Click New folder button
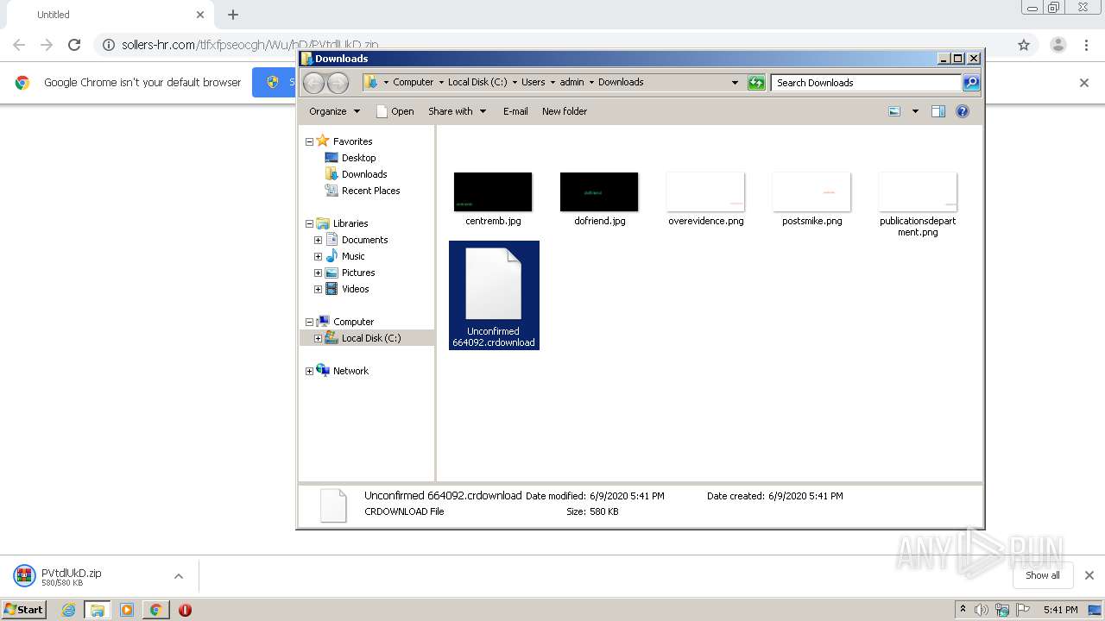 [565, 111]
